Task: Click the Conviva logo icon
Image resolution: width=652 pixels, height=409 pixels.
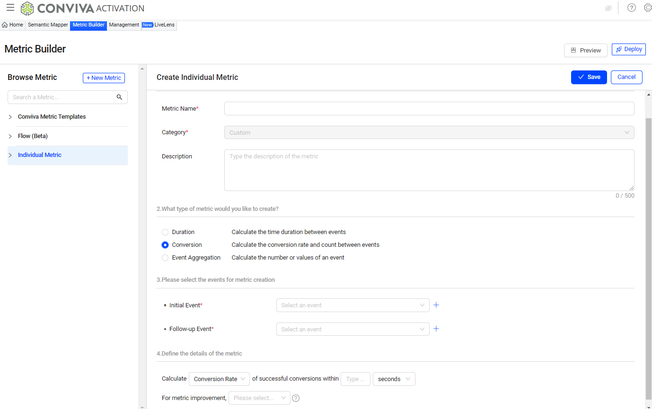Action: coord(27,8)
